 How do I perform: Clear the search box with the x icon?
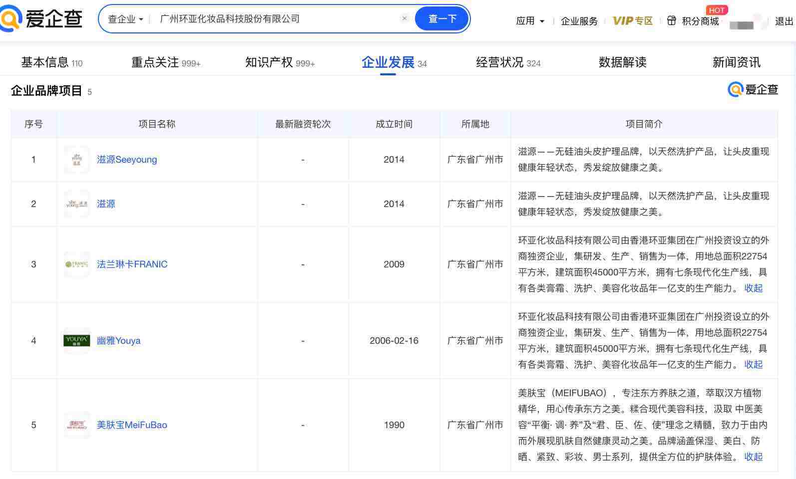pyautogui.click(x=404, y=18)
